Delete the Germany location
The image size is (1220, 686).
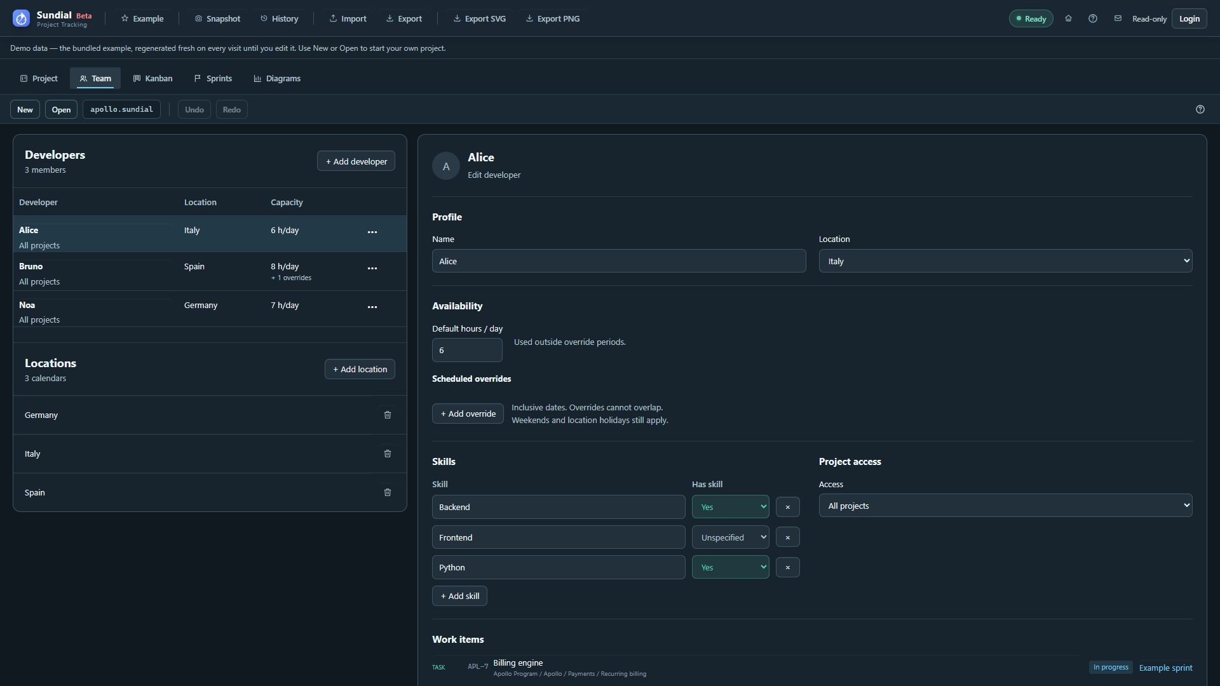388,415
